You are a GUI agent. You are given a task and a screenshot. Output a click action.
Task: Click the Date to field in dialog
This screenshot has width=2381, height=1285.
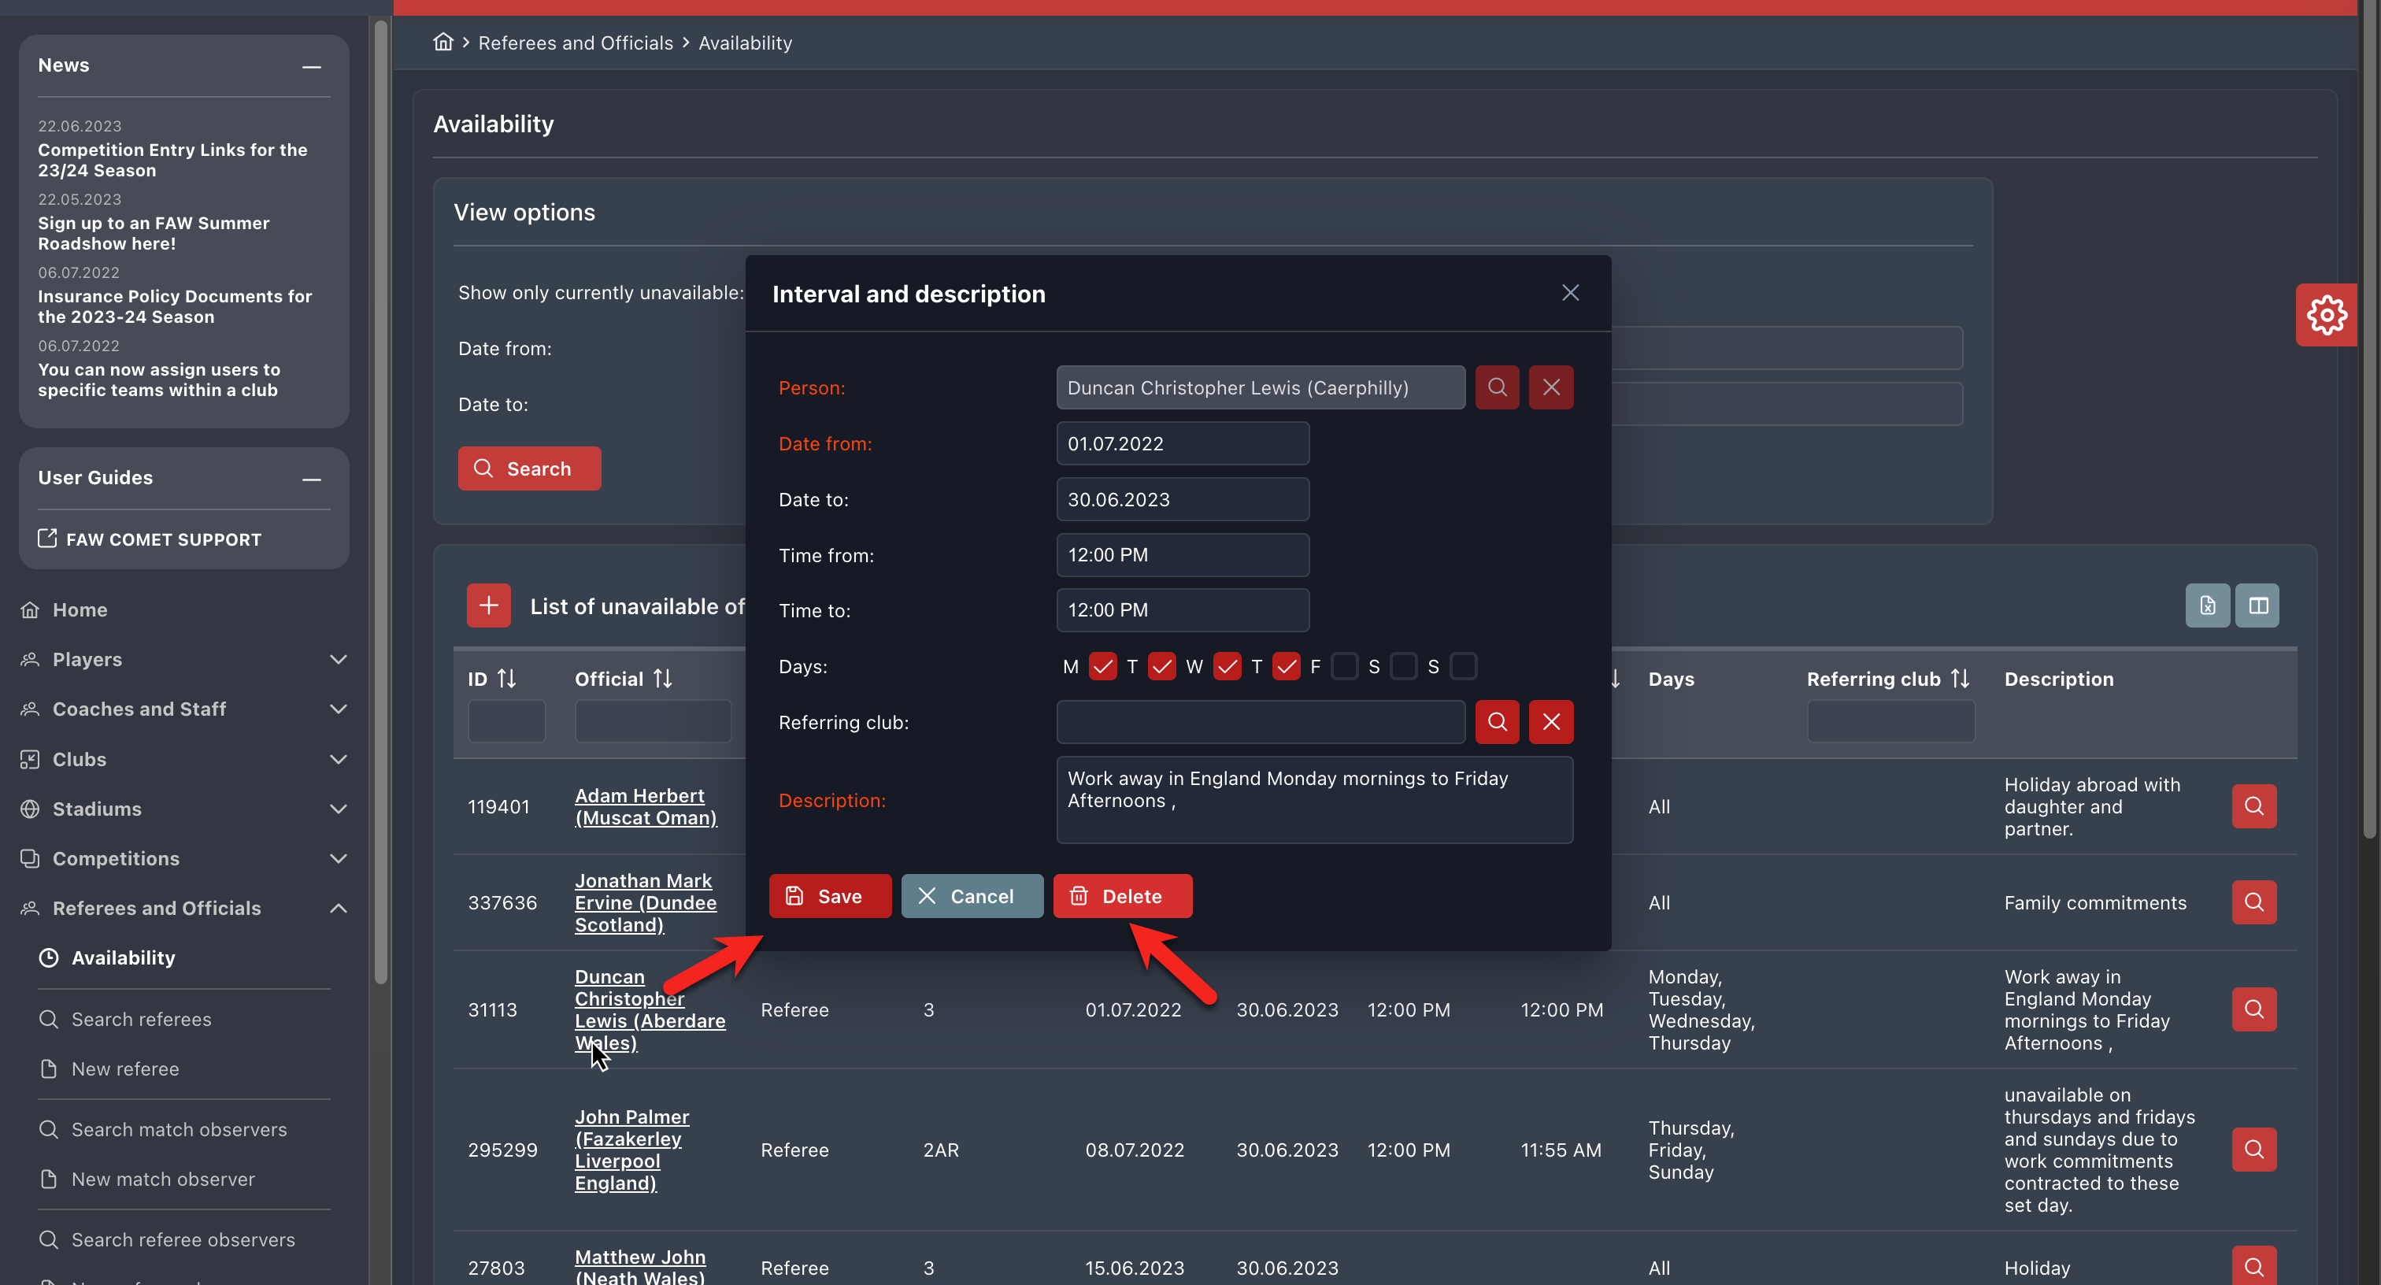click(1182, 499)
